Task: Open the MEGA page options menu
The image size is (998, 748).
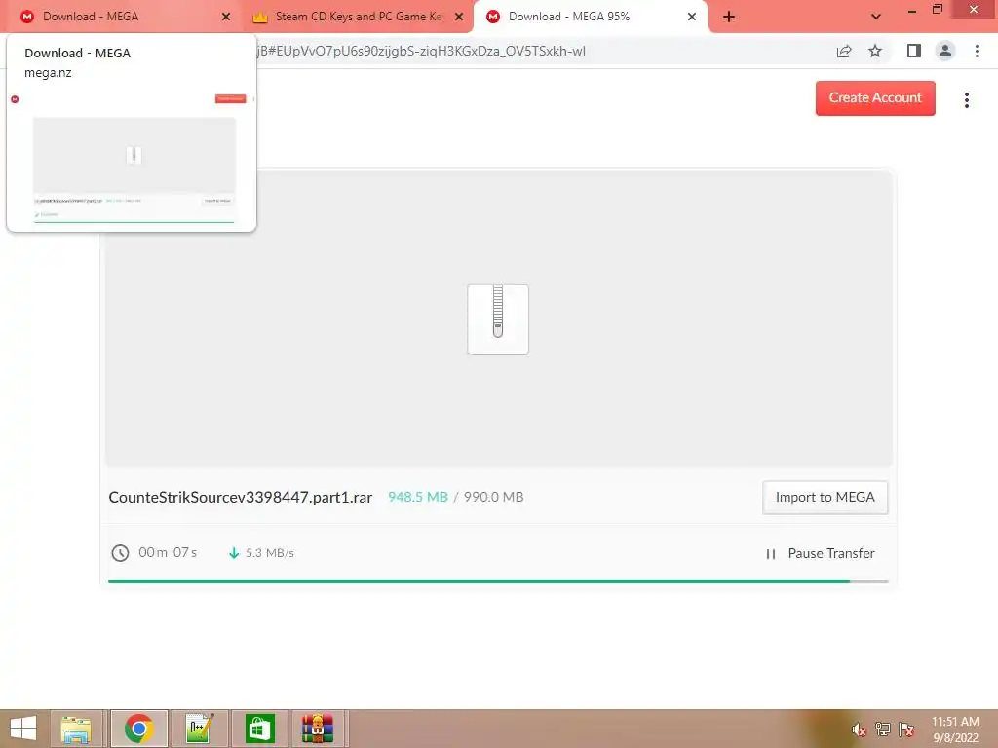Action: 967,100
